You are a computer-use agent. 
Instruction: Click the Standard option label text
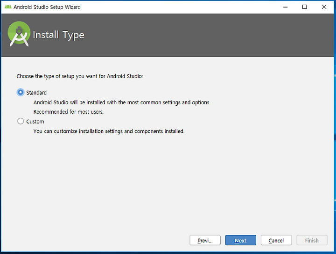pos(36,93)
